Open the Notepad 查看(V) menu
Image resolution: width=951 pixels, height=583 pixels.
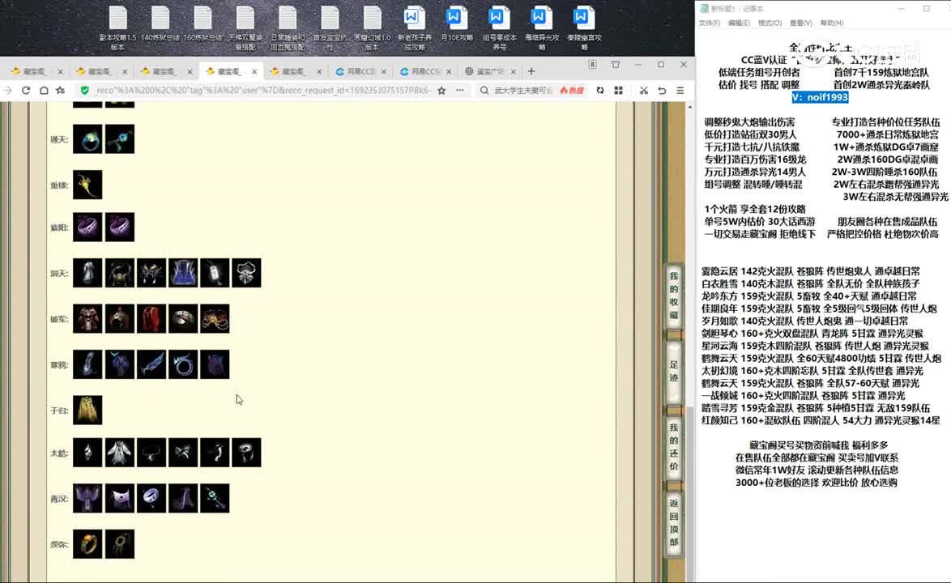[800, 23]
